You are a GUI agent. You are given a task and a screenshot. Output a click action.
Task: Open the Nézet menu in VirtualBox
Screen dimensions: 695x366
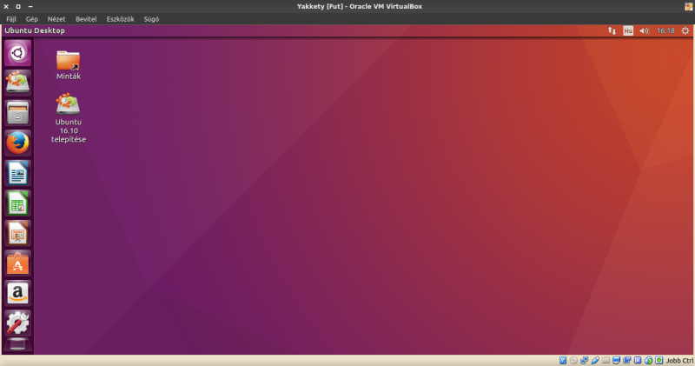56,18
